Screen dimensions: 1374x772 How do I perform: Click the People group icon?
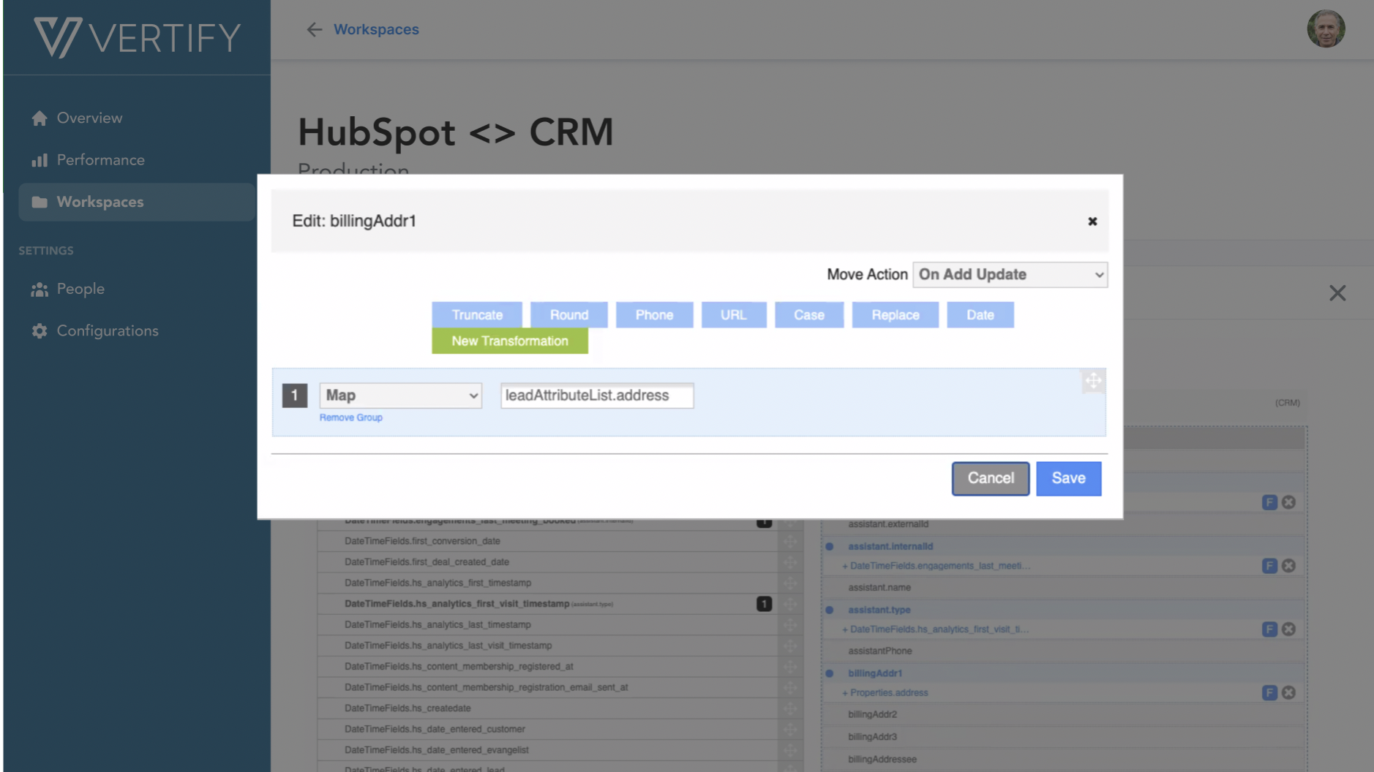point(40,289)
